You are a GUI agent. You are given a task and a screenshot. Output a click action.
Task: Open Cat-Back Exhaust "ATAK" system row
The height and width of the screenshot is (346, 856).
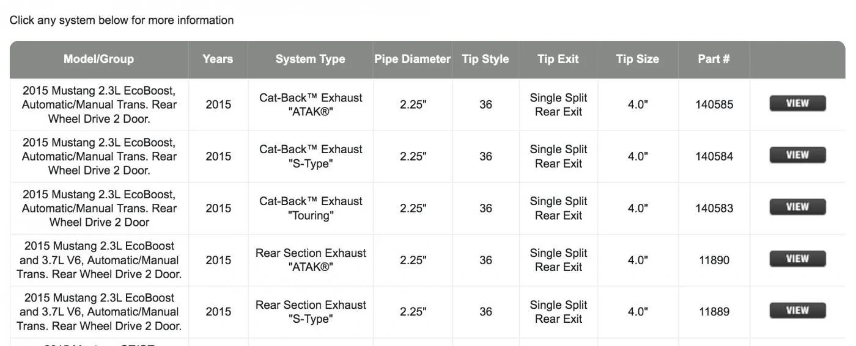tap(427, 104)
